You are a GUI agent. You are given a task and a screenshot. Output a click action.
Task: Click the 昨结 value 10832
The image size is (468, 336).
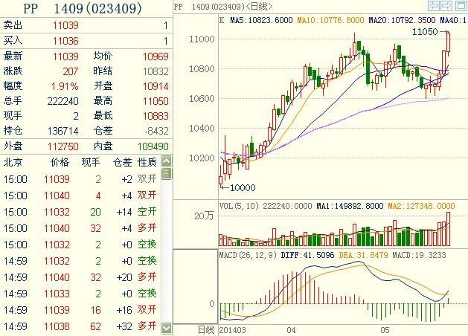156,71
